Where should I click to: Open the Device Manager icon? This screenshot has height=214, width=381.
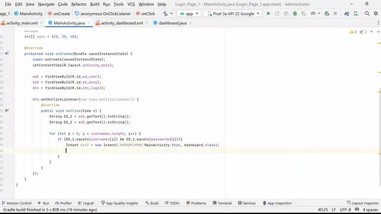356,14
